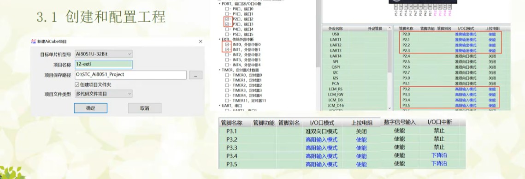Collapse the PORT 端口及I/O口中断 tree node
525x179 pixels.
pos(219,4)
